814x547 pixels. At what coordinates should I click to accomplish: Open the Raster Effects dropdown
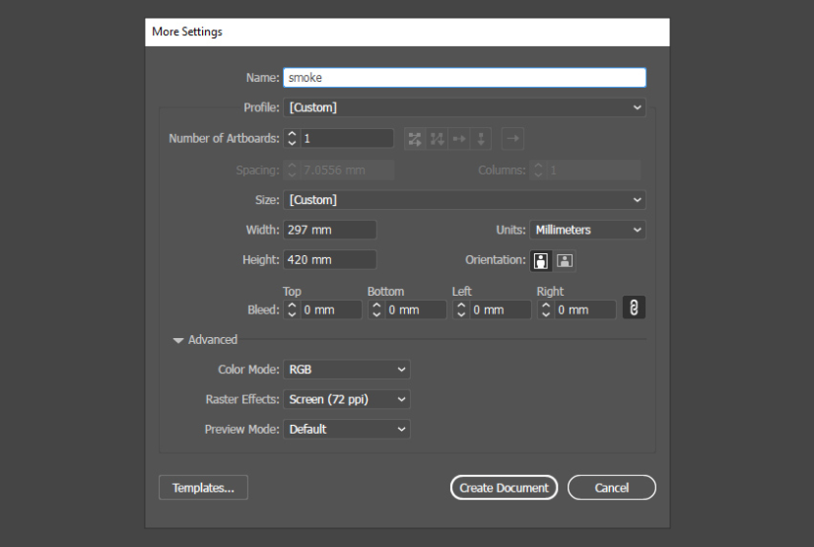pos(346,399)
